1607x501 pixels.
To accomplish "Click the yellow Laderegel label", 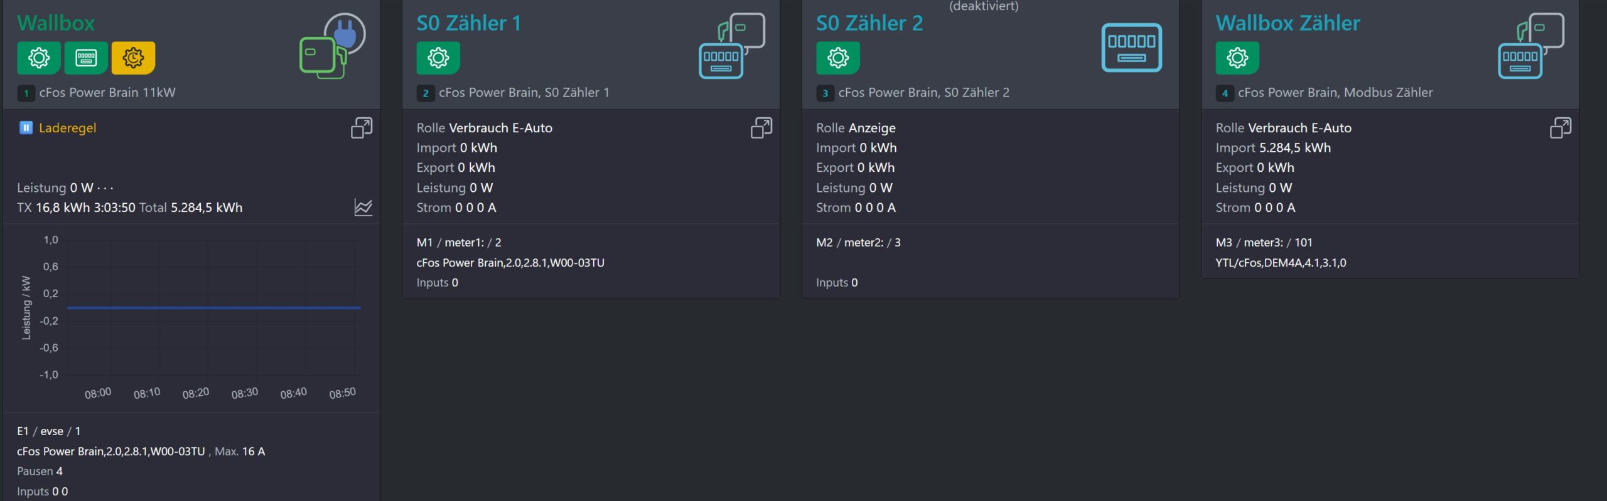I will click(68, 128).
